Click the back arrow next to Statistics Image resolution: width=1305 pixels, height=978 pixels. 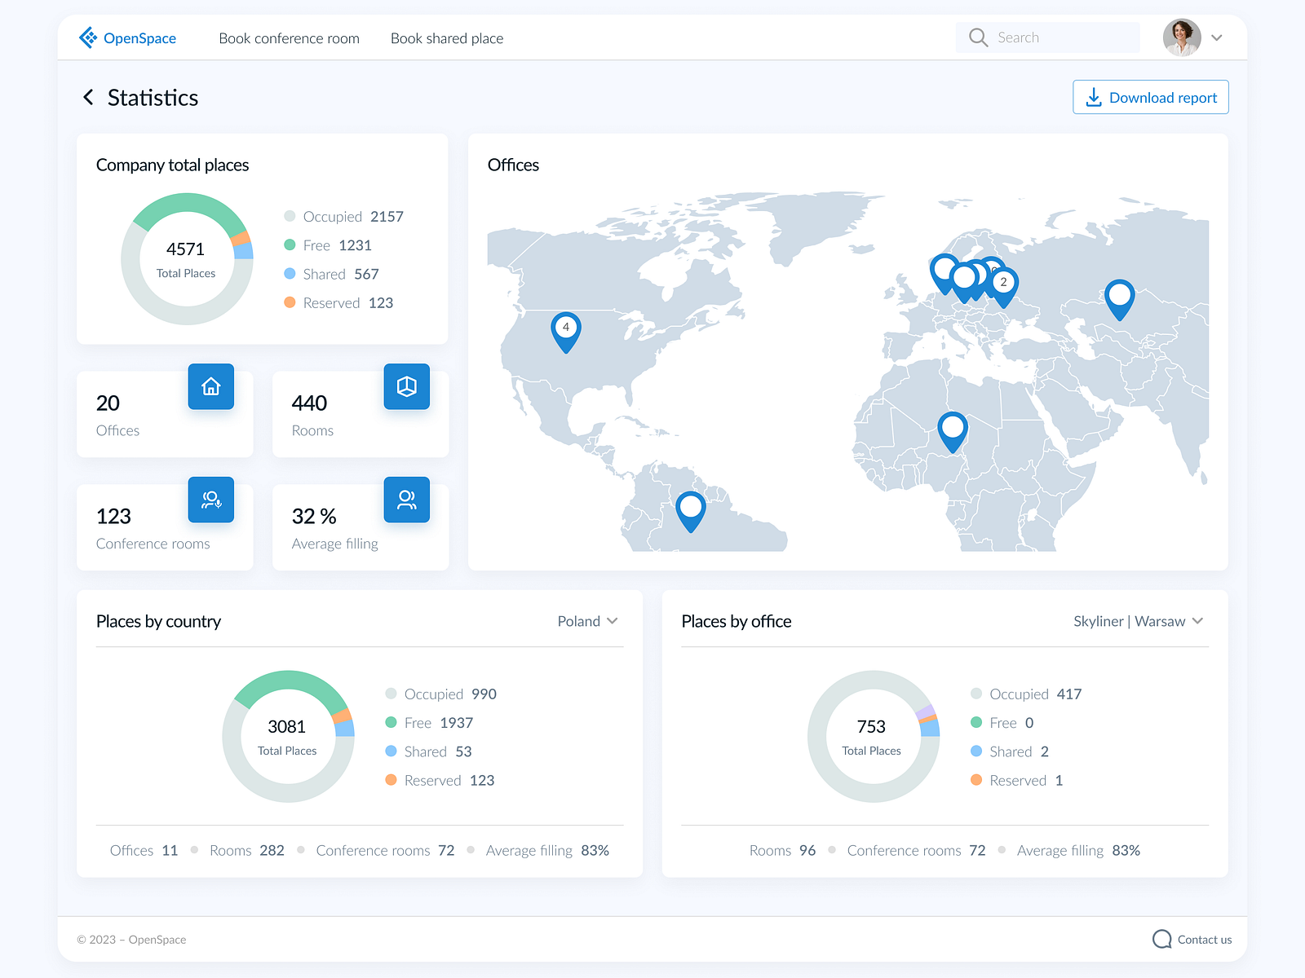pos(88,97)
